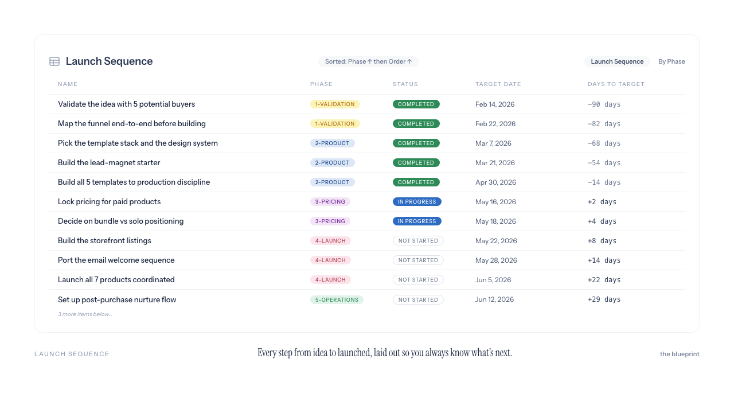The width and height of the screenshot is (734, 413).
Task: Click the Feb 22, 2026 target date
Action: click(495, 124)
